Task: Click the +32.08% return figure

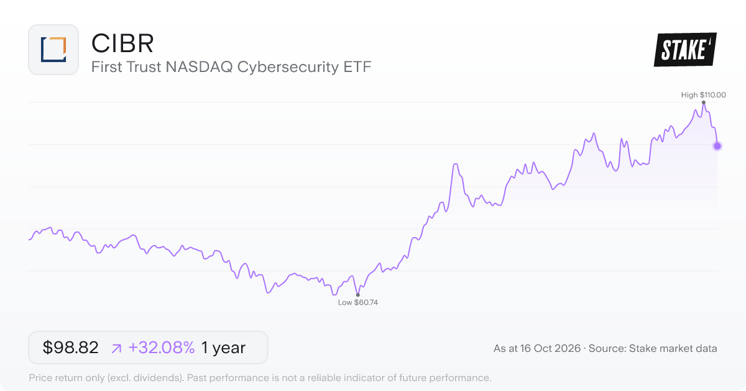Action: 162,348
